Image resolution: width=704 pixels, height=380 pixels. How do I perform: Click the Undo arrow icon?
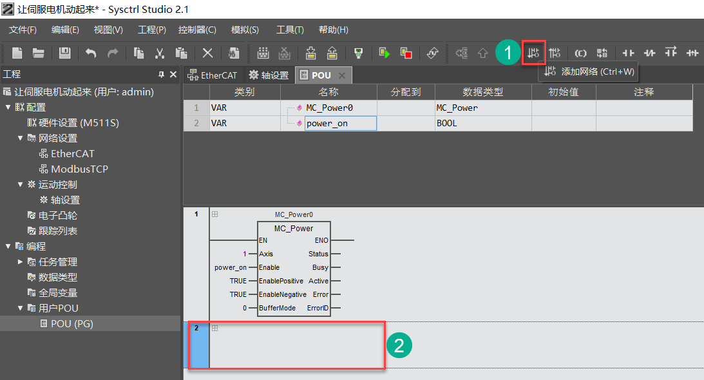coord(91,53)
